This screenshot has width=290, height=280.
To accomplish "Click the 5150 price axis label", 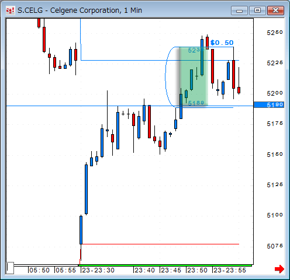I will click(275, 155).
